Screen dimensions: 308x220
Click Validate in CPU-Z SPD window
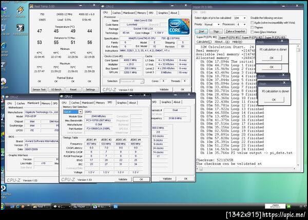tap(123, 179)
